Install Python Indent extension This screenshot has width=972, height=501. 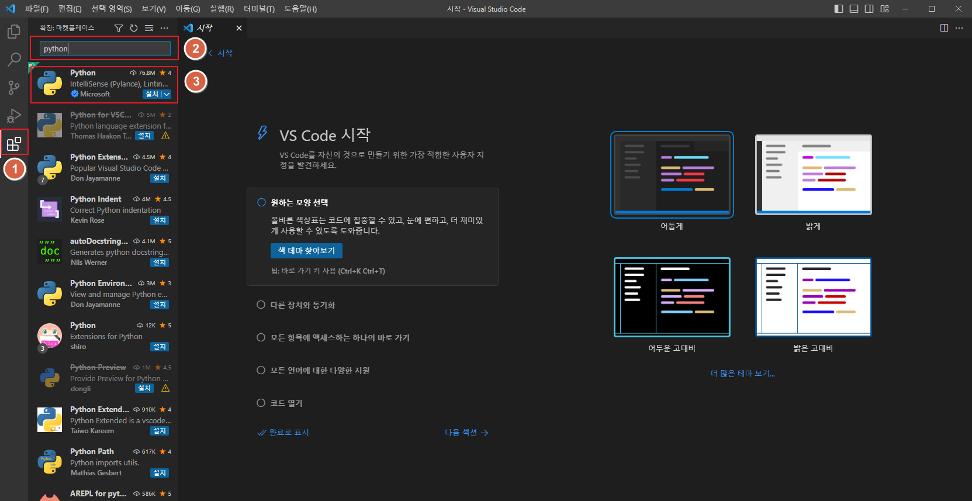(x=160, y=220)
